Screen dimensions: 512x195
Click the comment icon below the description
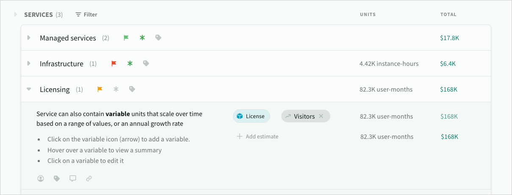coord(73,179)
